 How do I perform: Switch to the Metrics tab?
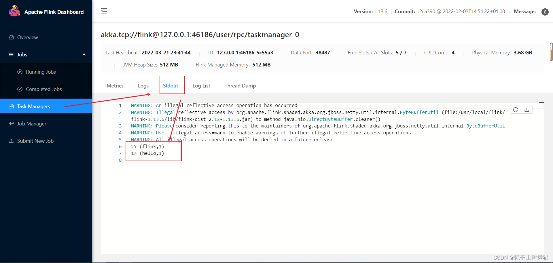115,86
